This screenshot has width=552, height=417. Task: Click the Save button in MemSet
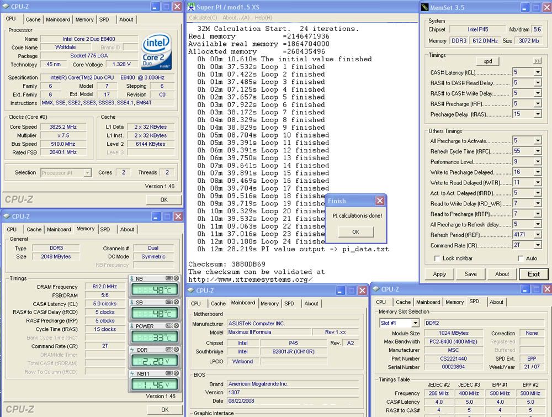(471, 274)
